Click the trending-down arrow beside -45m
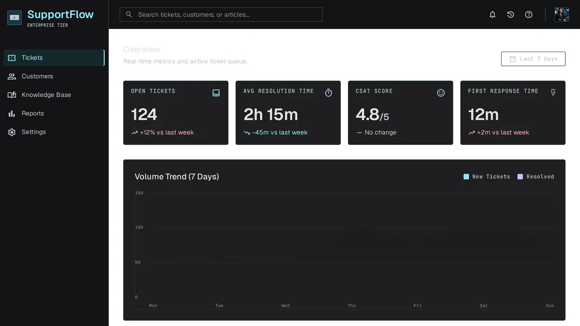This screenshot has height=326, width=580. [x=247, y=132]
